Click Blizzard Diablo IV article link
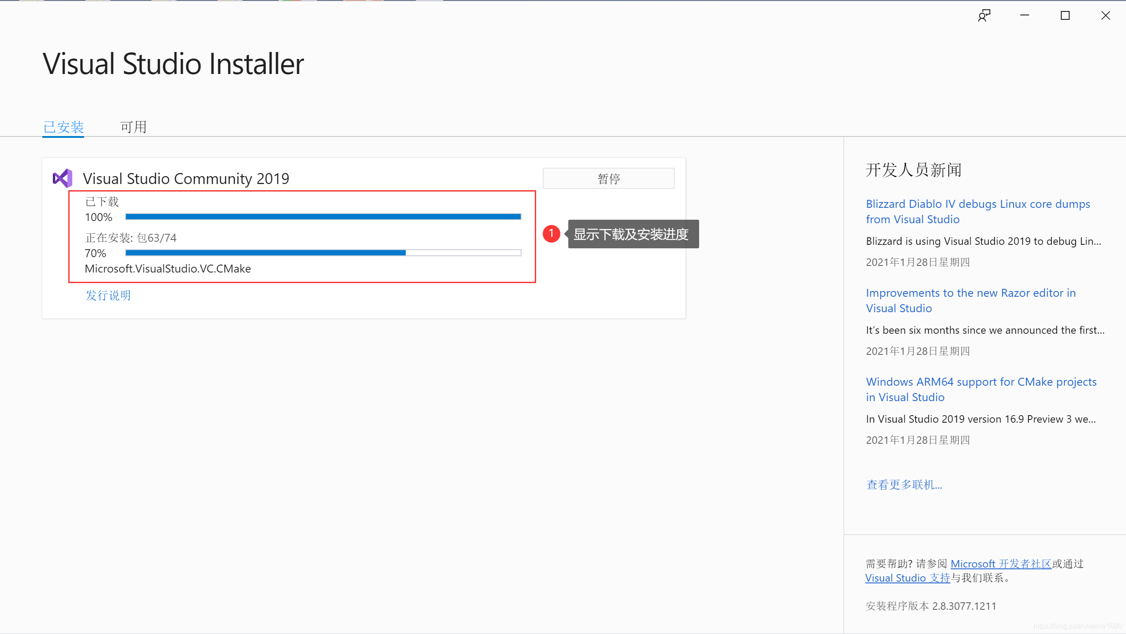This screenshot has width=1126, height=634. 978,211
